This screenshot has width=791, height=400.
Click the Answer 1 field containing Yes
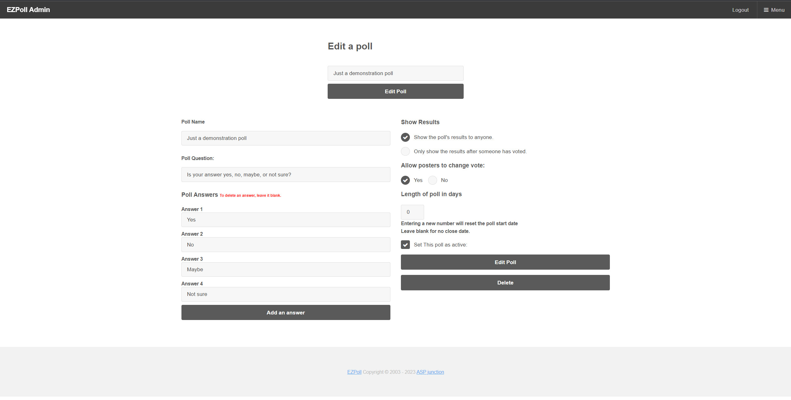[x=286, y=220]
